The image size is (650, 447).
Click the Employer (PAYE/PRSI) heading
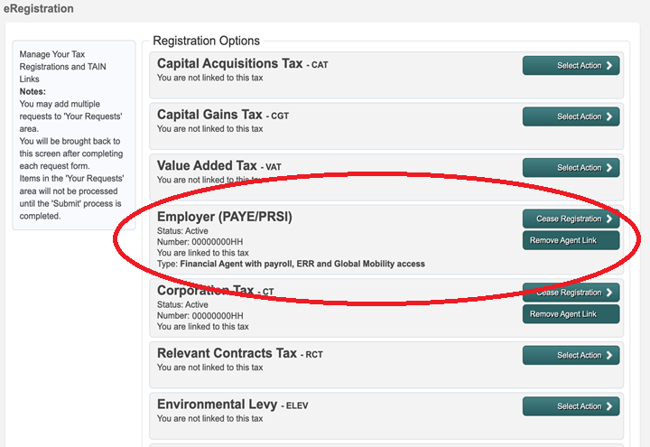pos(224,217)
